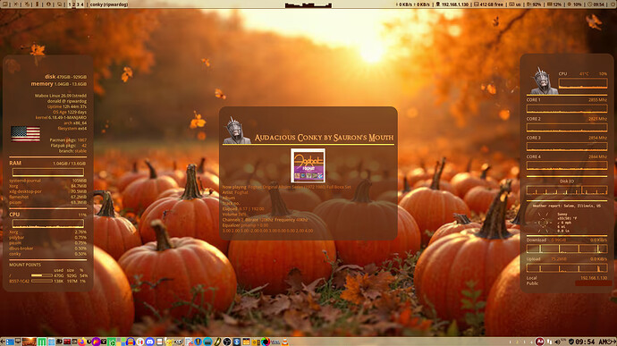617x346 pixels.
Task: Click the Upload traffic graph
Action: click(x=567, y=267)
